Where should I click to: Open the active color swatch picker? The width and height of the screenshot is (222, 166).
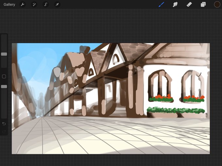click(217, 4)
